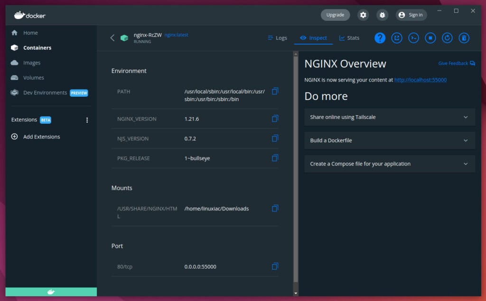Open the Extensions three-dot menu
Screen dimensions: 486x301
tap(87, 120)
